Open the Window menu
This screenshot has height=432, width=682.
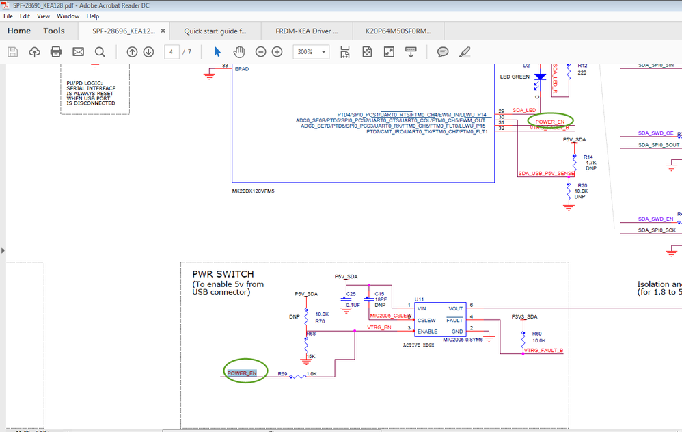68,16
